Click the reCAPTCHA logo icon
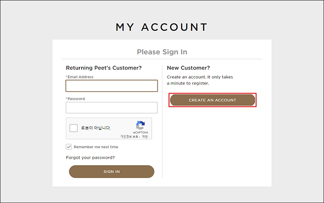324x203 pixels. tap(140, 125)
